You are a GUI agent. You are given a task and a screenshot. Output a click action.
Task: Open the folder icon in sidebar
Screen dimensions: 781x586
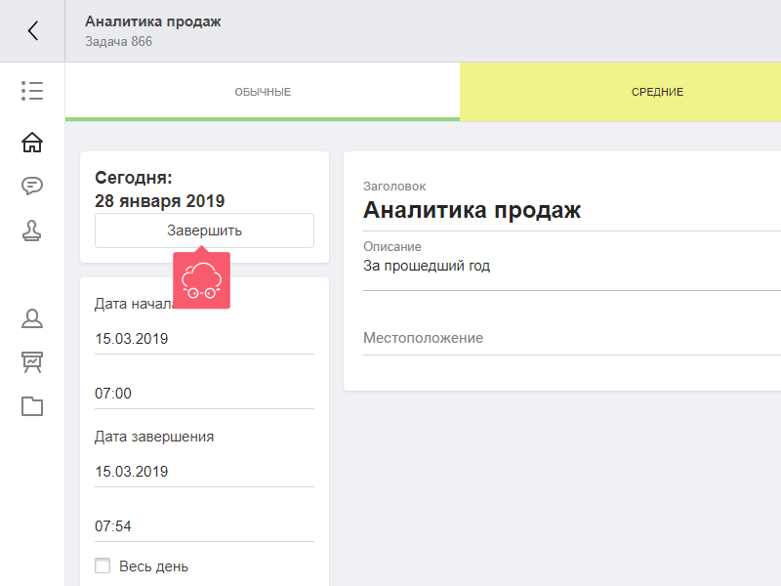[x=32, y=406]
